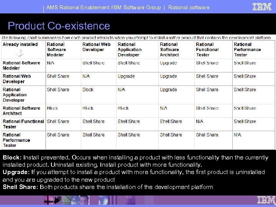Viewport: 276px width, 207px height.
Task: Click the Rational Application Developer row label
Action: click(x=15, y=95)
